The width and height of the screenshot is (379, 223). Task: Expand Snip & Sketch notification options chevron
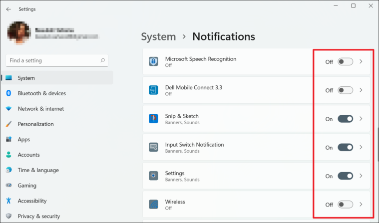coord(361,119)
